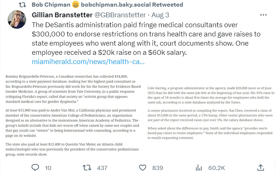The height and width of the screenshot is (174, 275).
Task: Click the reply speech bubble icon
Action: click(x=36, y=168)
